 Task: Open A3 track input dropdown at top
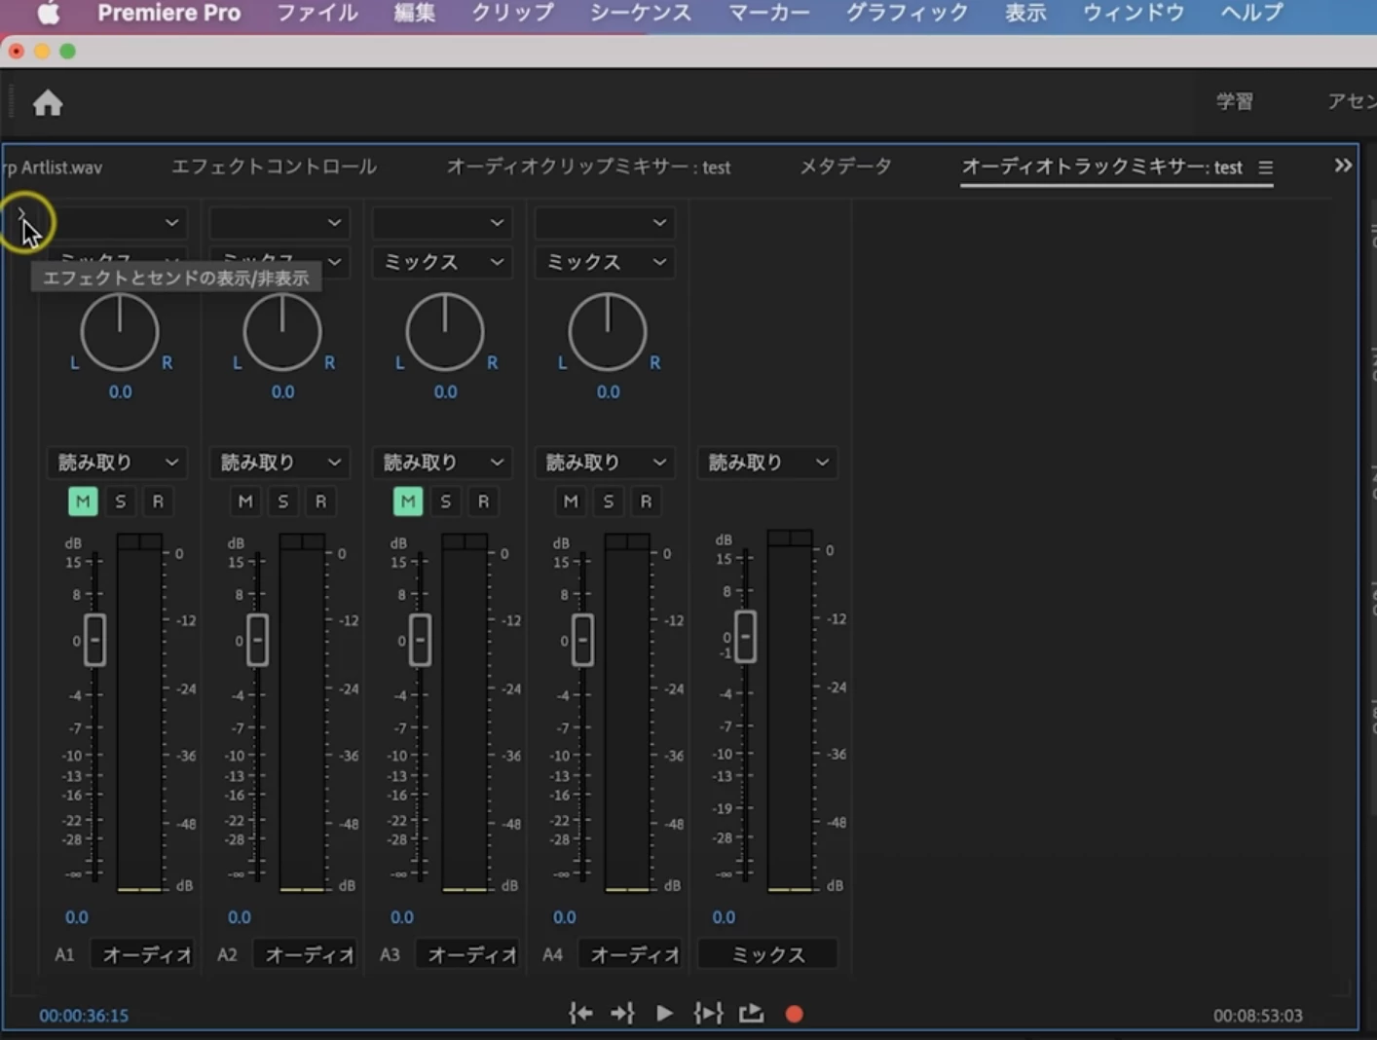[442, 223]
